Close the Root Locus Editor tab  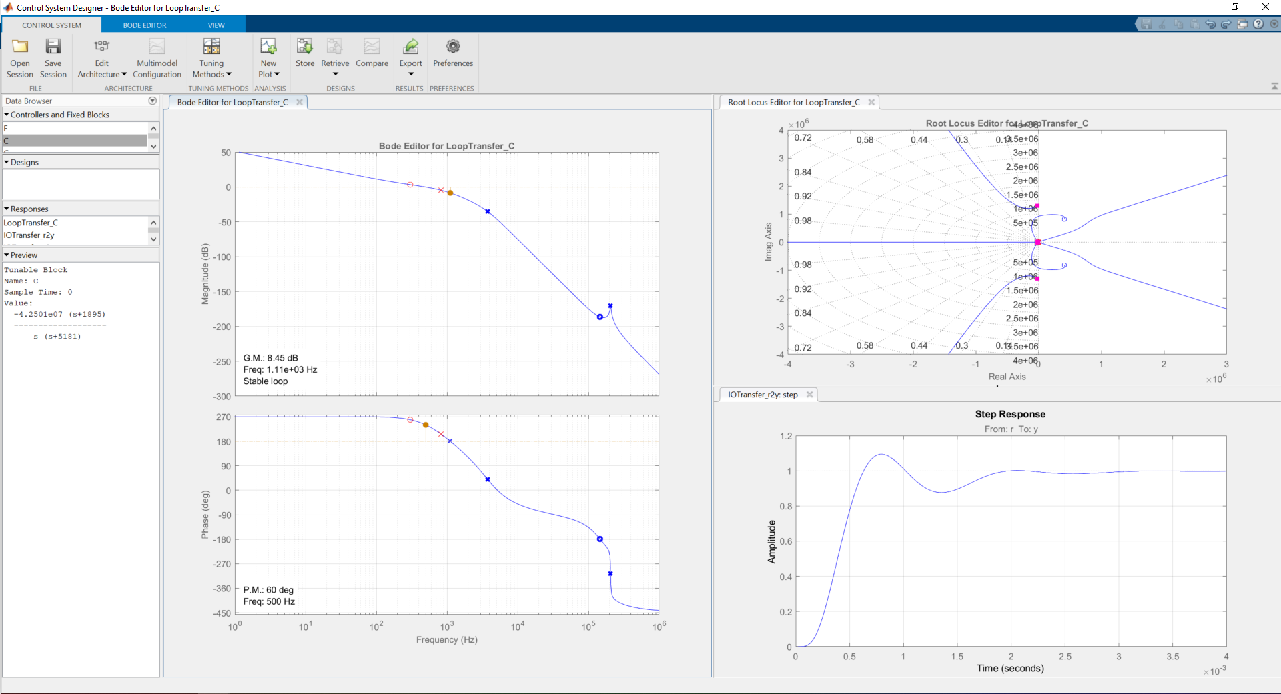click(871, 102)
